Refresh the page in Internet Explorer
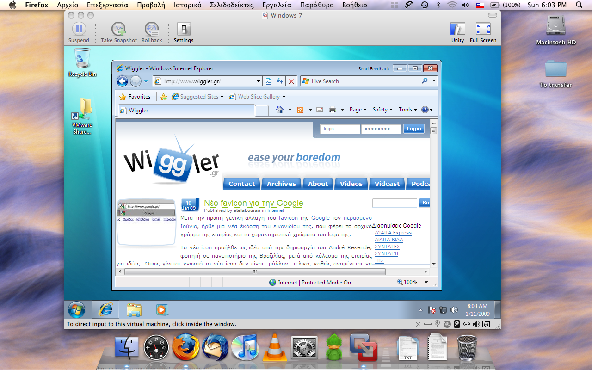This screenshot has width=592, height=370. (280, 81)
